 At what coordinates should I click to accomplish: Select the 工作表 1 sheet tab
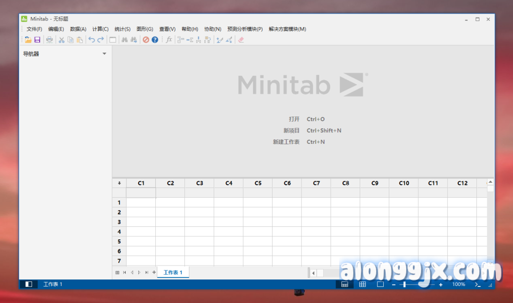point(173,272)
